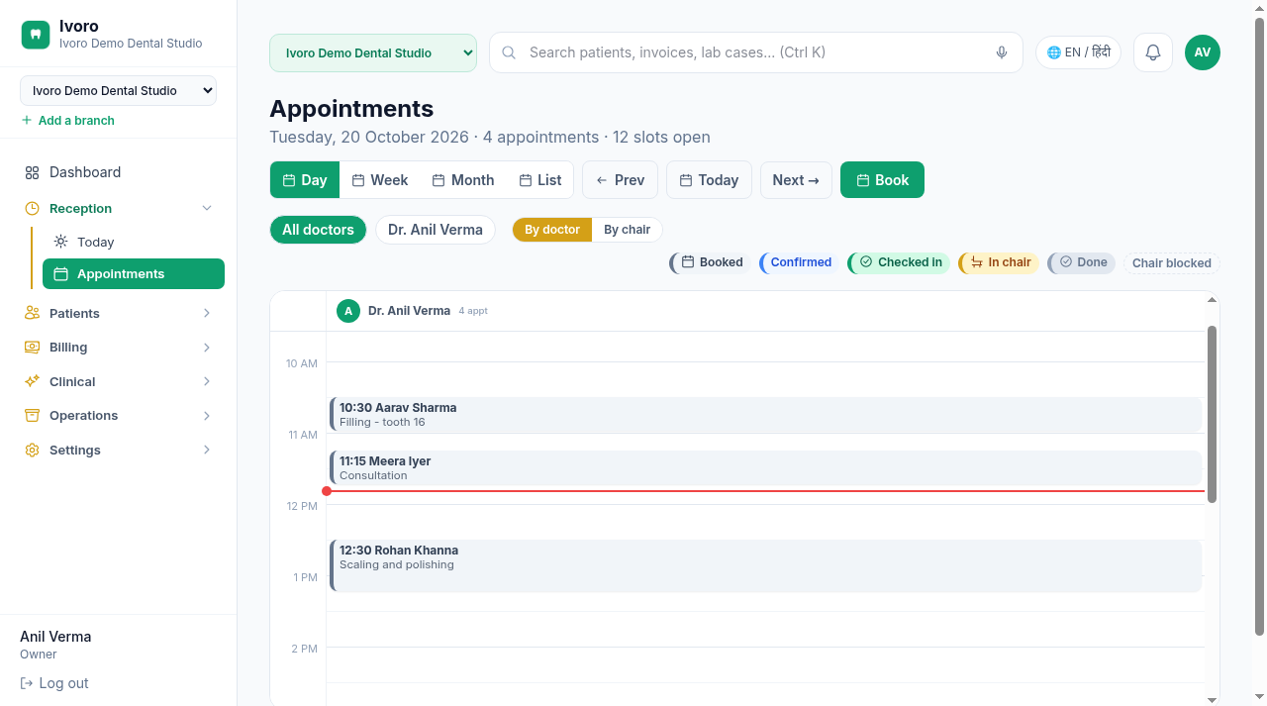This screenshot has width=1267, height=706.
Task: Open the 10:30 Aarav Sharma appointment
Action: click(x=765, y=415)
